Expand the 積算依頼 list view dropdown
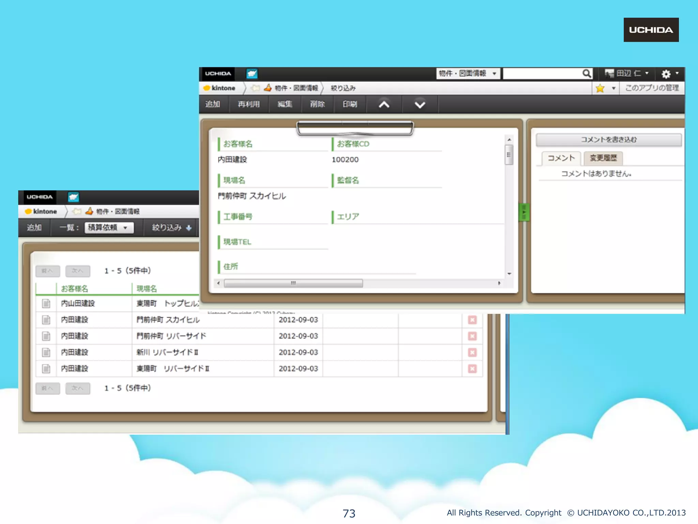This screenshot has width=698, height=524. [x=109, y=228]
